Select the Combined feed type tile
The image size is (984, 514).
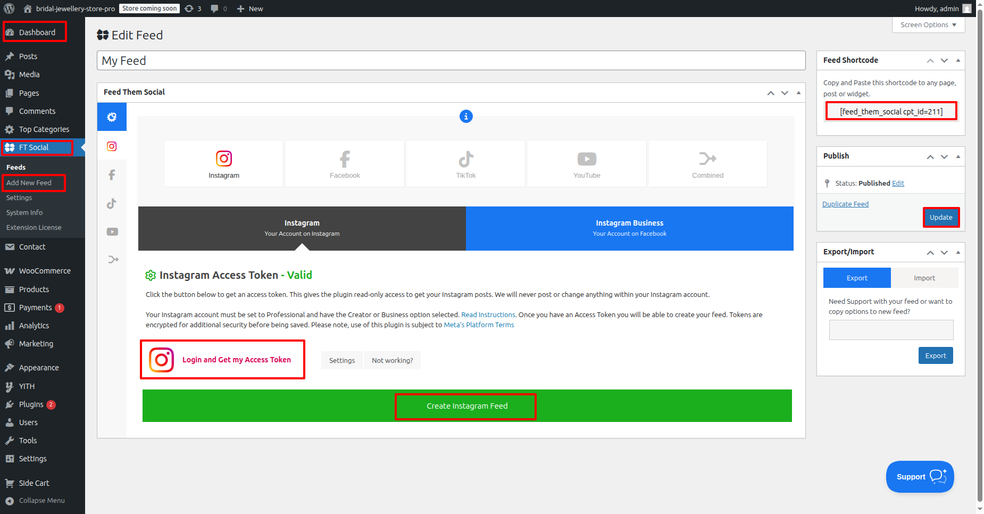pyautogui.click(x=707, y=164)
